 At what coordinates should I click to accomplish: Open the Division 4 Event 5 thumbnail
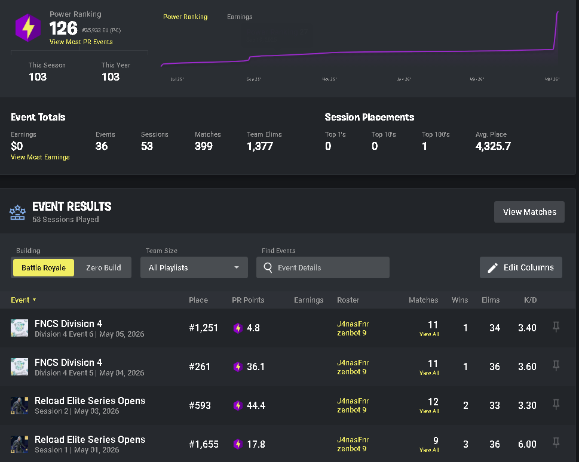pos(19,367)
